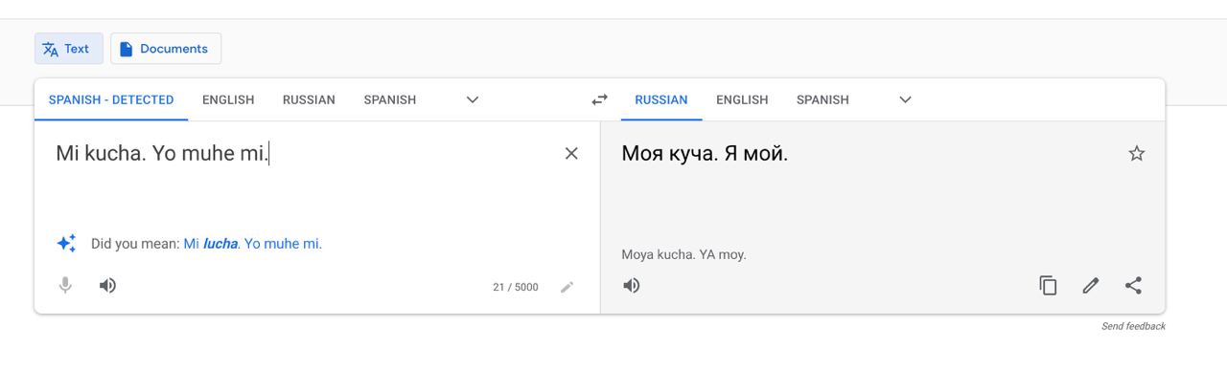1227x370 pixels.
Task: Switch to Documents translation mode
Action: (166, 49)
